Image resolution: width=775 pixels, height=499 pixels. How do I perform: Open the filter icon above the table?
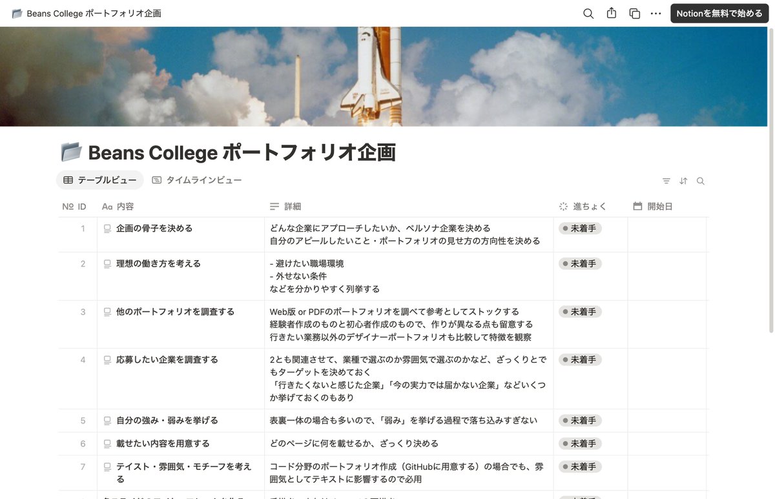point(666,181)
